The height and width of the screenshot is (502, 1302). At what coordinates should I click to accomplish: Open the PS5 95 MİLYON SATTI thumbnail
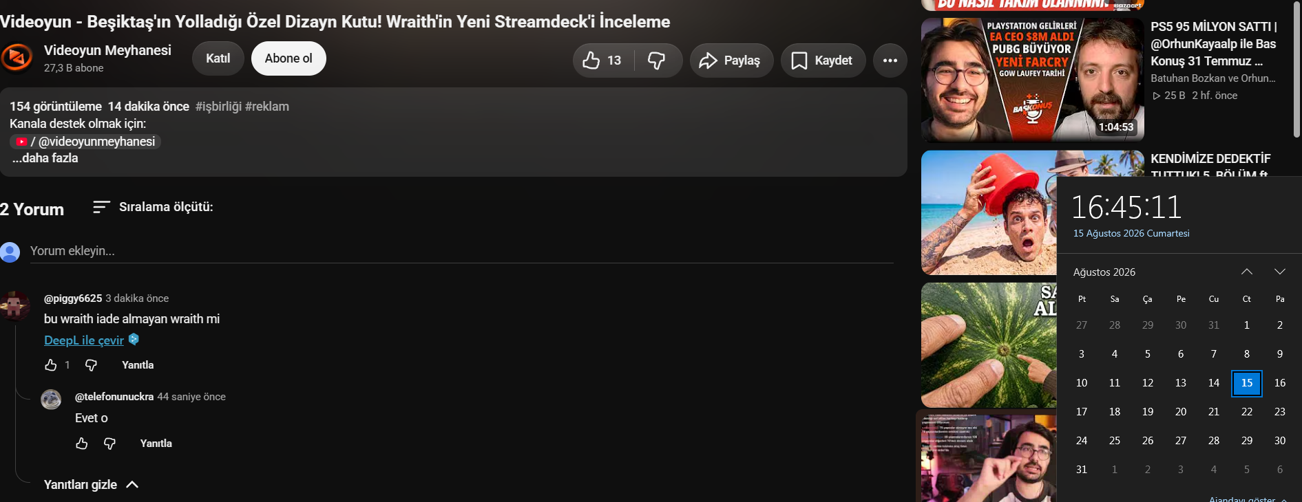point(1033,80)
